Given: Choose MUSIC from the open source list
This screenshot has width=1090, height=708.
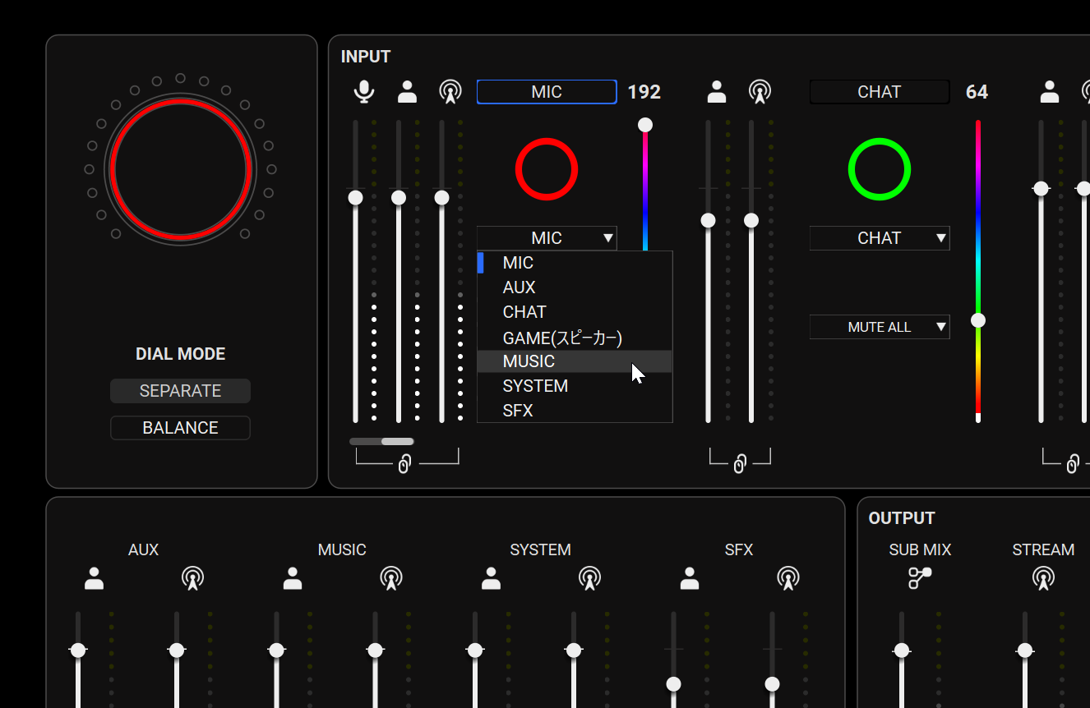Looking at the screenshot, I should point(575,361).
